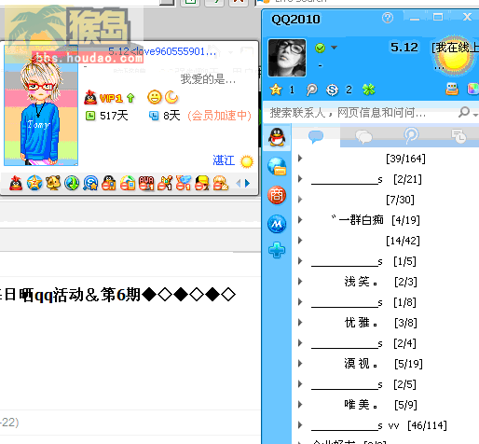This screenshot has width=479, height=444.
Task: Click the moon level icon in profile card
Action: [171, 97]
